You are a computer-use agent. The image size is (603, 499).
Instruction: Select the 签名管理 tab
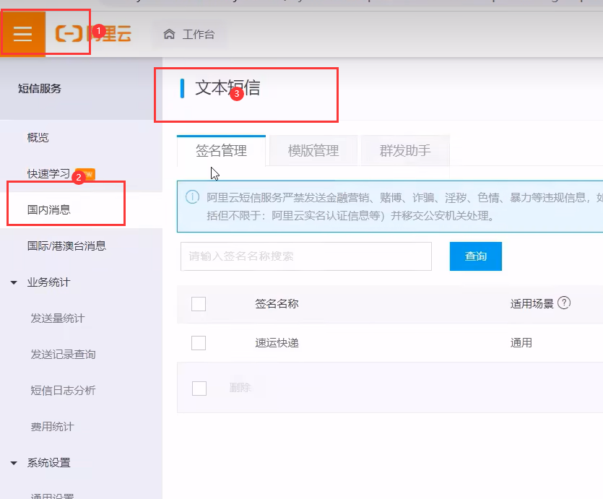tap(221, 151)
